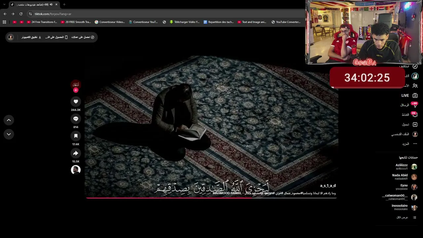Reload the TikTok page

point(21,14)
